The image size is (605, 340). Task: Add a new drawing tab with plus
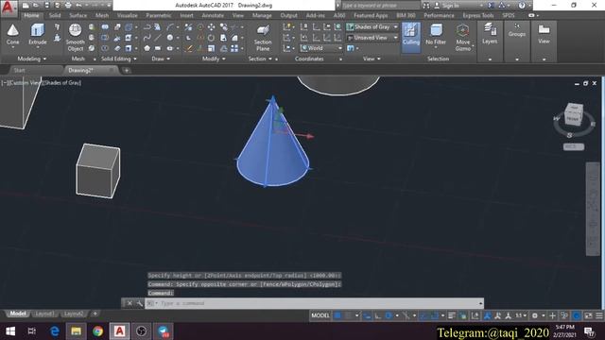pos(126,70)
